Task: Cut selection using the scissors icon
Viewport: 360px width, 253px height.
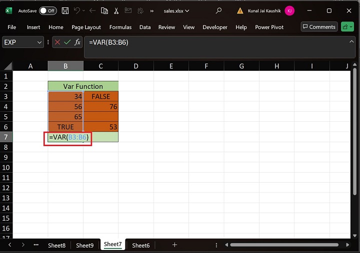Action: (x=116, y=11)
